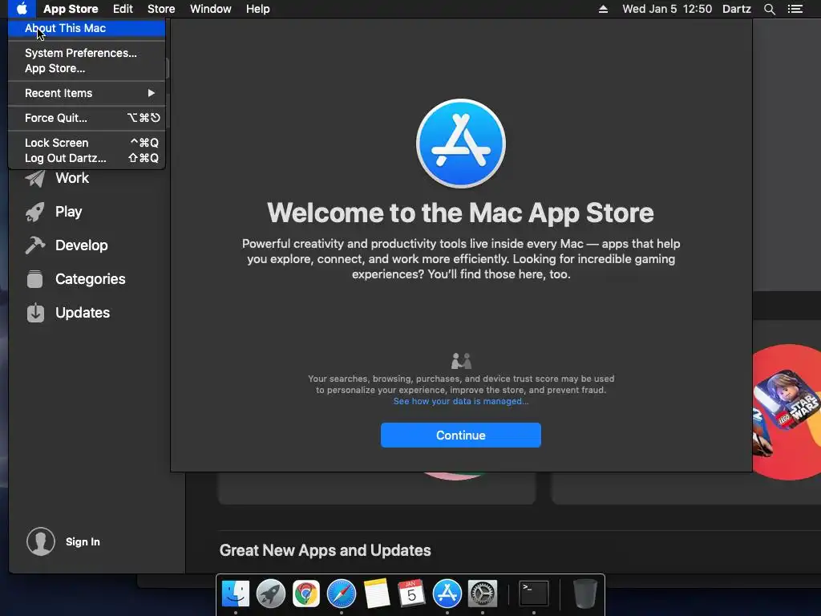Open Spotlight search magnifier icon
This screenshot has height=616, width=821.
pos(769,9)
